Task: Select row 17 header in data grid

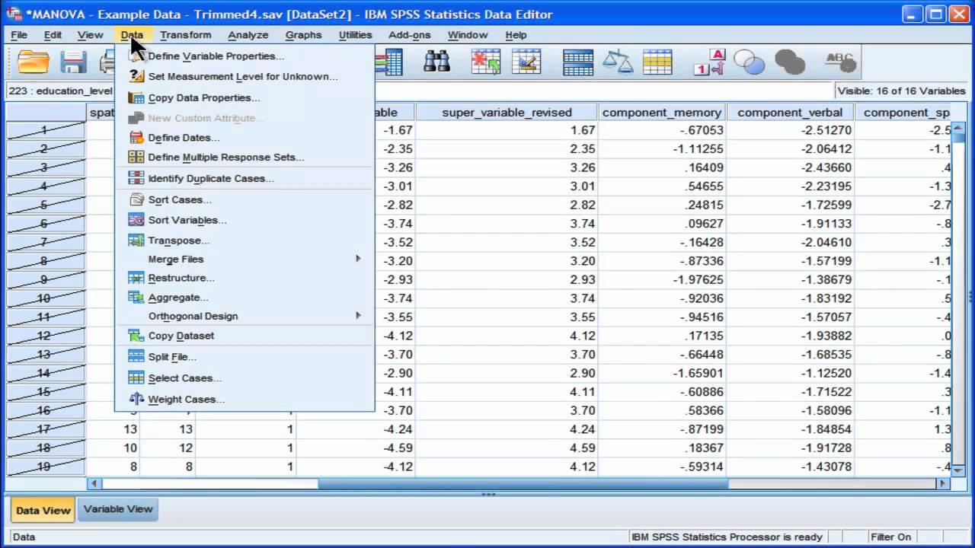Action: tap(44, 429)
